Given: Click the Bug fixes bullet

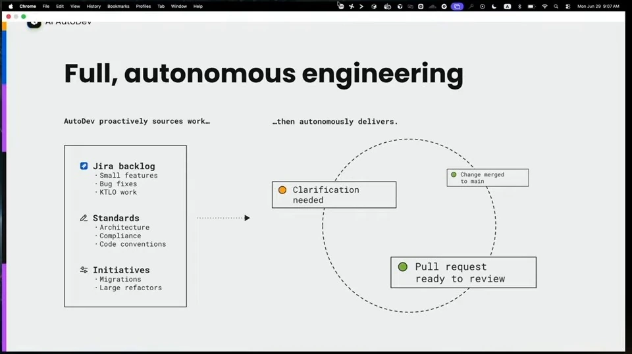Looking at the screenshot, I should pos(118,184).
